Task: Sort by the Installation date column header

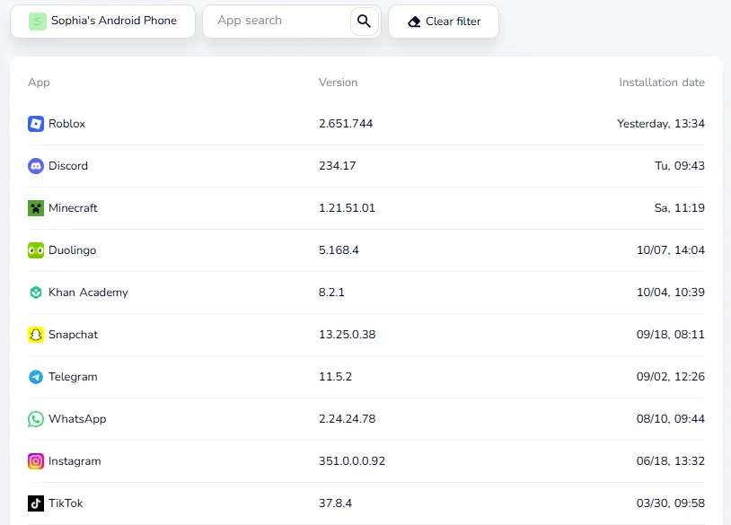Action: click(x=662, y=83)
